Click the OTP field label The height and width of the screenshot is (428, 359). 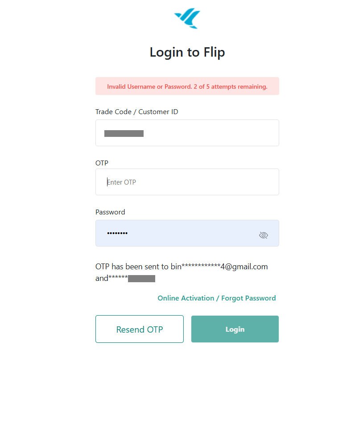(102, 163)
